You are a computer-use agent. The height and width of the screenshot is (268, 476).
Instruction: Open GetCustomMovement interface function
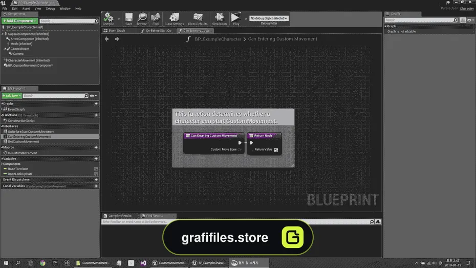pyautogui.click(x=24, y=141)
